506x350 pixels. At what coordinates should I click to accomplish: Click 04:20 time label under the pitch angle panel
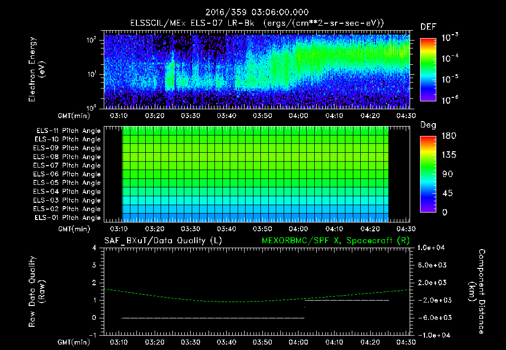tap(370, 229)
